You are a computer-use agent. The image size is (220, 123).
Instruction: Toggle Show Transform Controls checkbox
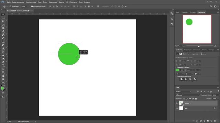tap(32, 6)
